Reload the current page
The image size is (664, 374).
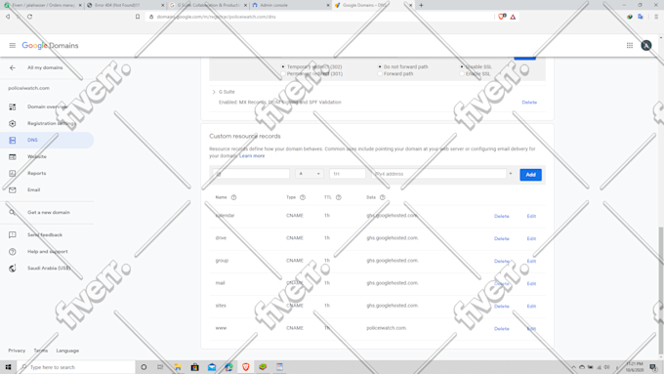pyautogui.click(x=29, y=17)
